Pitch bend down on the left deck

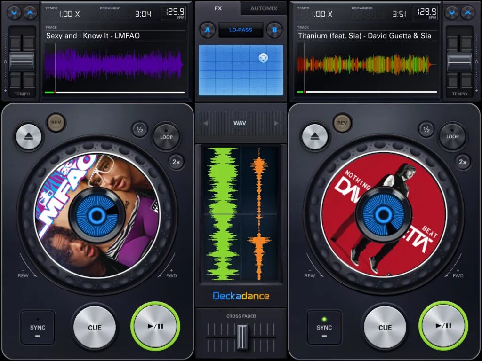click(14, 13)
